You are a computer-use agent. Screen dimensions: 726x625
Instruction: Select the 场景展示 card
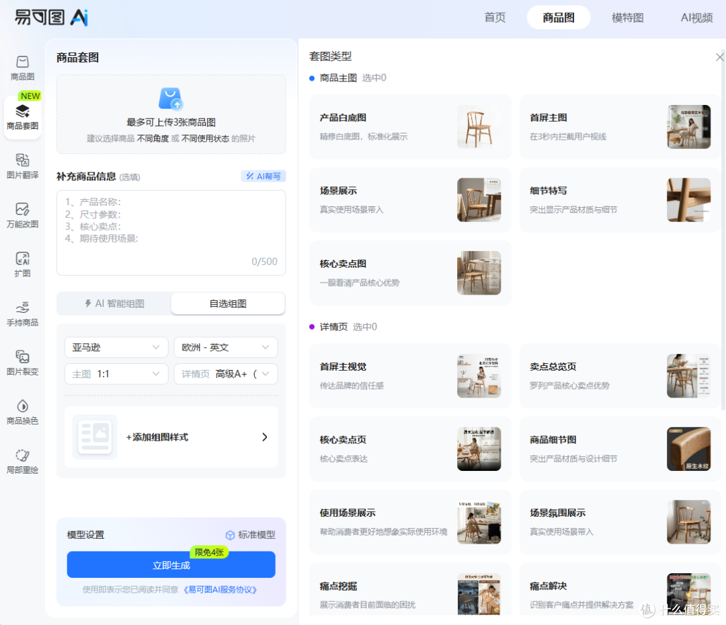(x=410, y=200)
